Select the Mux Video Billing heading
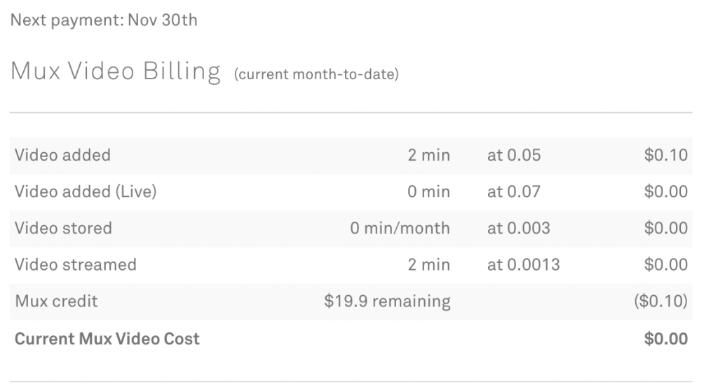The height and width of the screenshot is (392, 718). point(116,72)
